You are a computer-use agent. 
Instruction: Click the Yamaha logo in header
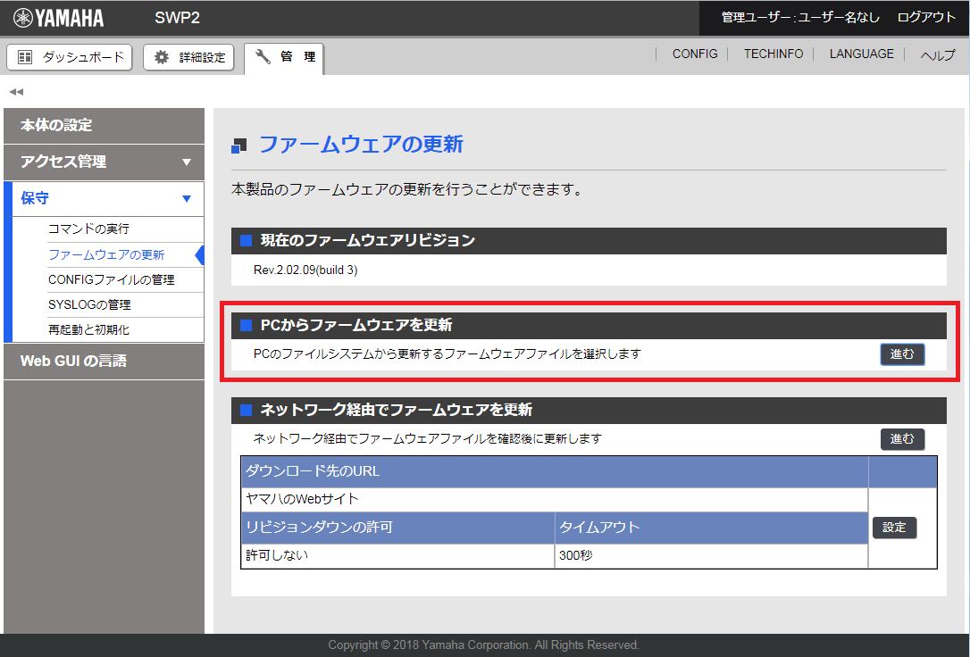tap(59, 18)
